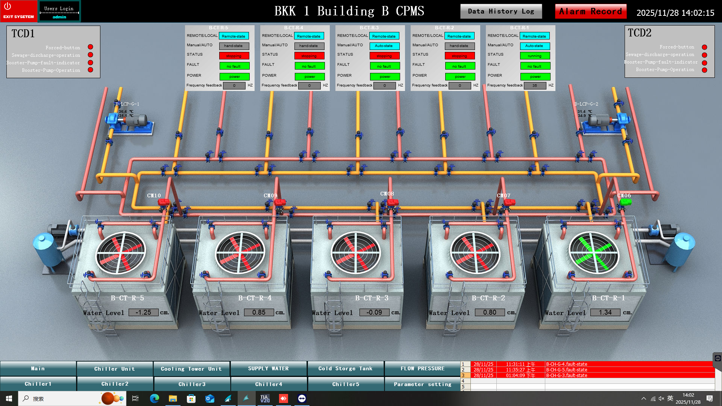Image resolution: width=722 pixels, height=406 pixels.
Task: Open Microsoft Edge in the taskbar
Action: point(154,398)
